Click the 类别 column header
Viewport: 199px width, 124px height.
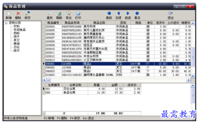[x=123, y=23]
